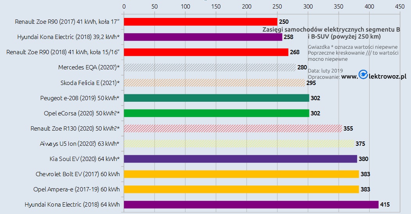
Task: Click the axis tick label 0
Action: click(124, 7)
